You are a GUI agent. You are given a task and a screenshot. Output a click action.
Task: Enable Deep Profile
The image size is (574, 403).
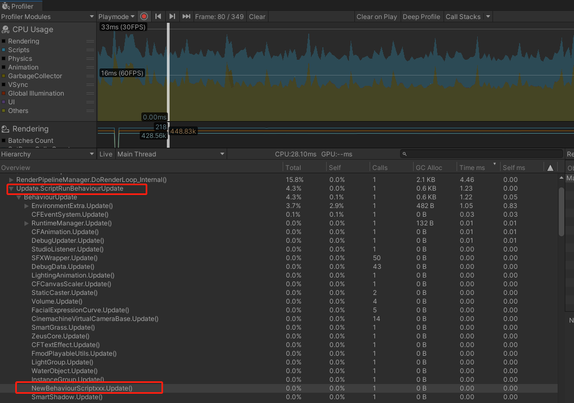tap(421, 16)
